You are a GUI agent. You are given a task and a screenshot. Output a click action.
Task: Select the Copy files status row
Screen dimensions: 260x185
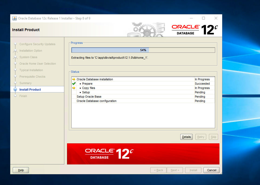tap(143, 88)
